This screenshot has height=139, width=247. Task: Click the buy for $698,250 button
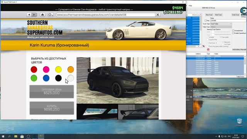(52, 108)
